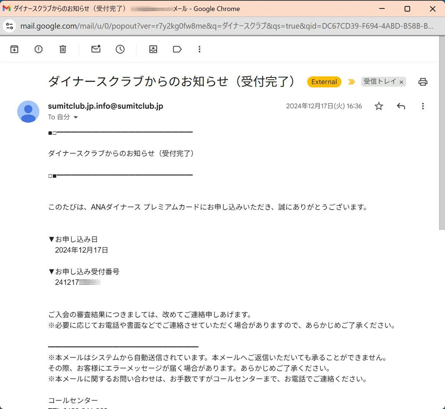Click the text コールセンター near the bottom
Image resolution: width=445 pixels, height=409 pixels.
tap(73, 400)
